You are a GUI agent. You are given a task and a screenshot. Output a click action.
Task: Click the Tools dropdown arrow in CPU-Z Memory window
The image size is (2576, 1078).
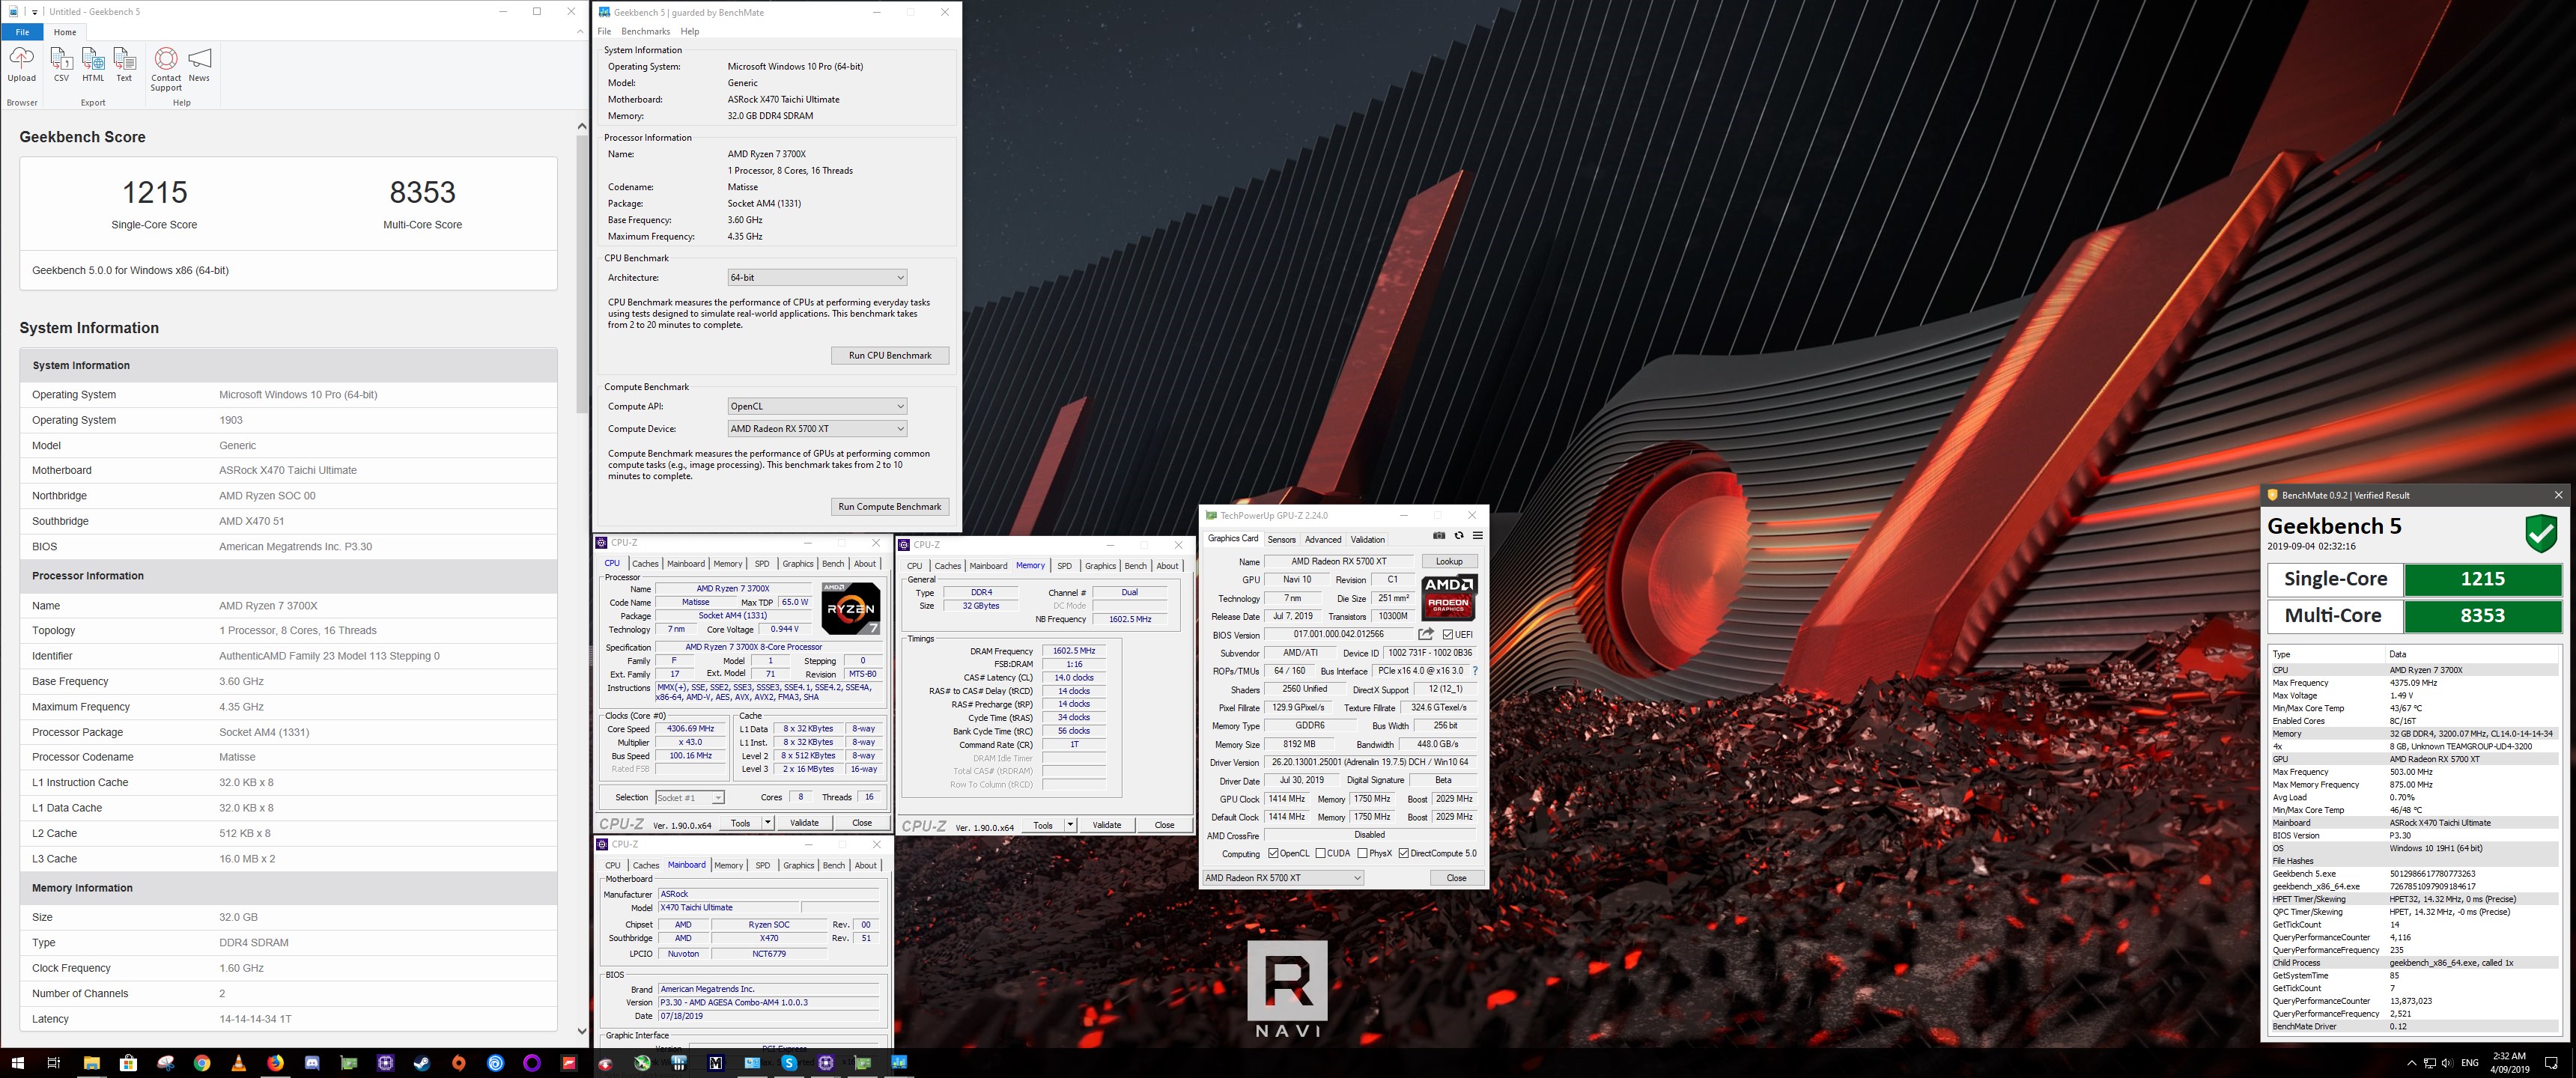(1070, 825)
